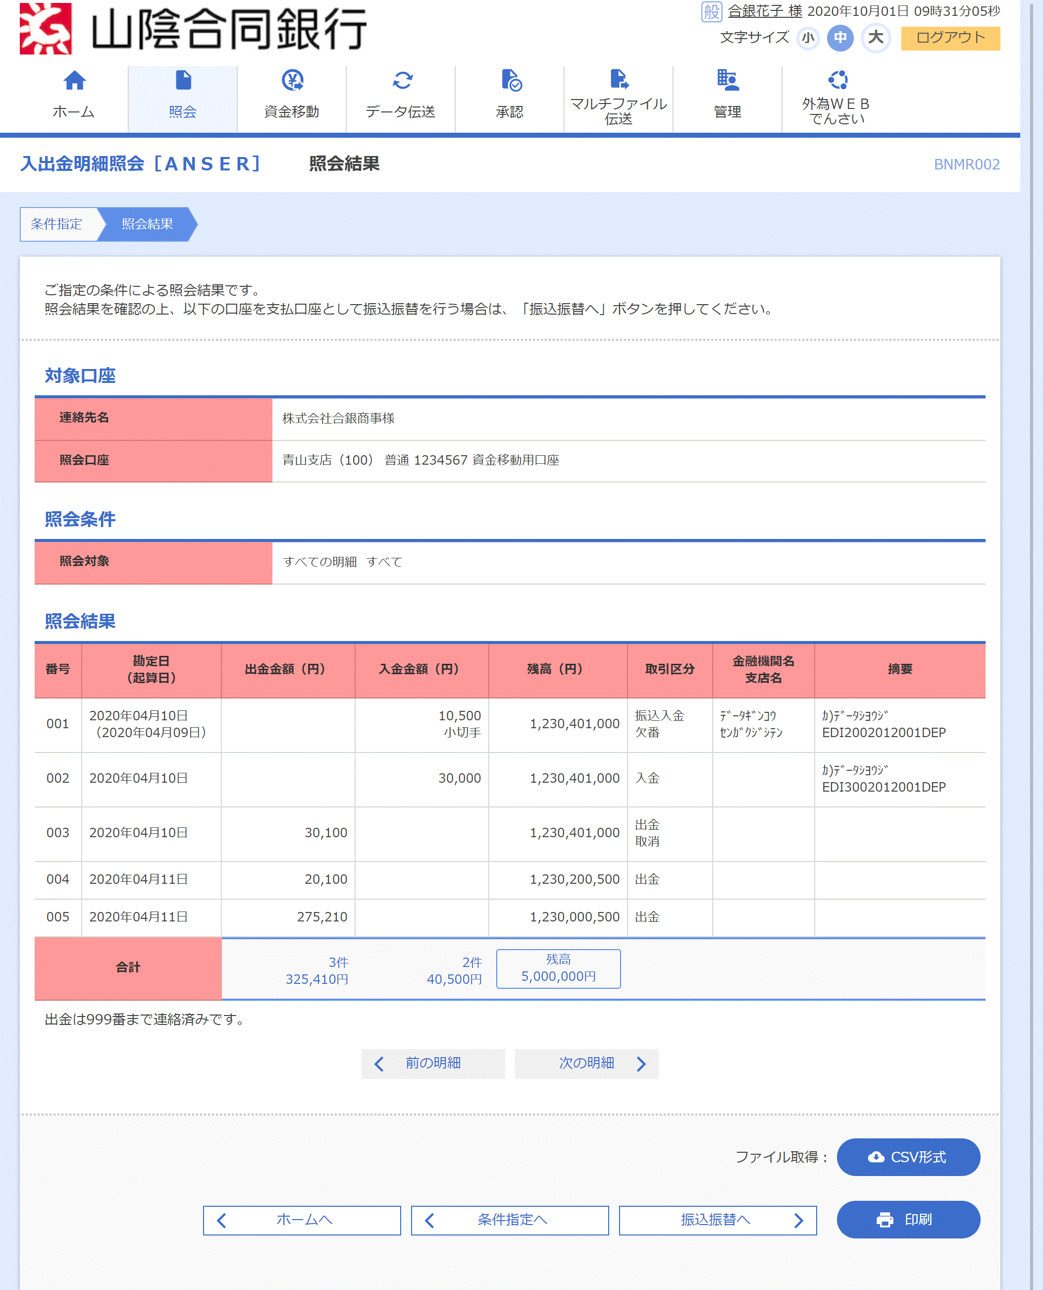
Task: Click withdrawal amount 275,210
Action: coord(322,917)
